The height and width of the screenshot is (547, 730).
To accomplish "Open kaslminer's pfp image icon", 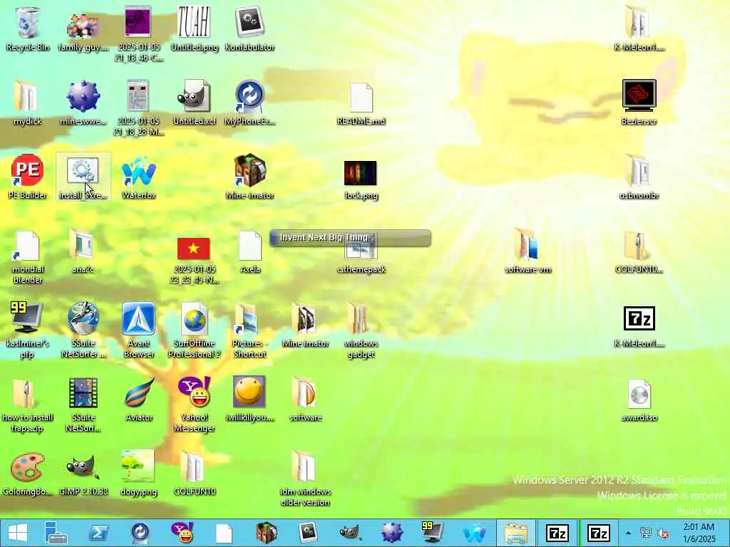I will (28, 330).
